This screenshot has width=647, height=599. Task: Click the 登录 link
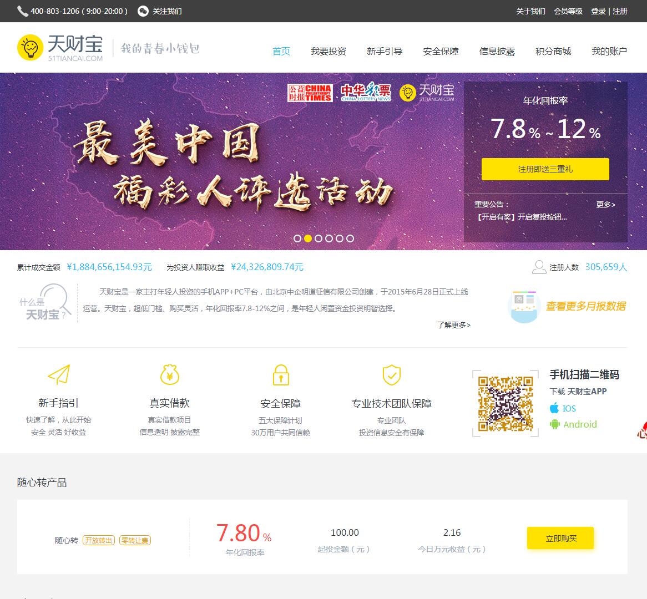point(598,11)
